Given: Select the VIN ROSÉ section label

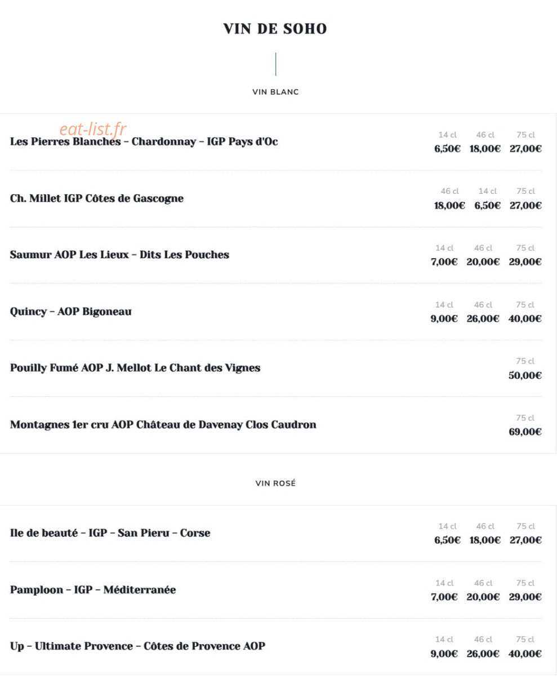Looking at the screenshot, I should coord(275,483).
